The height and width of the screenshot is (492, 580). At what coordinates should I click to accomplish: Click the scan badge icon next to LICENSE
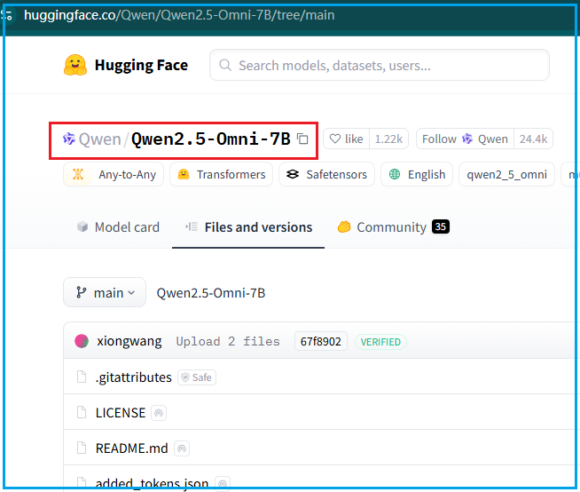159,413
